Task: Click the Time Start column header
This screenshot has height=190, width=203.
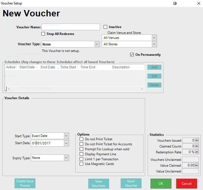Action: tap(68, 67)
